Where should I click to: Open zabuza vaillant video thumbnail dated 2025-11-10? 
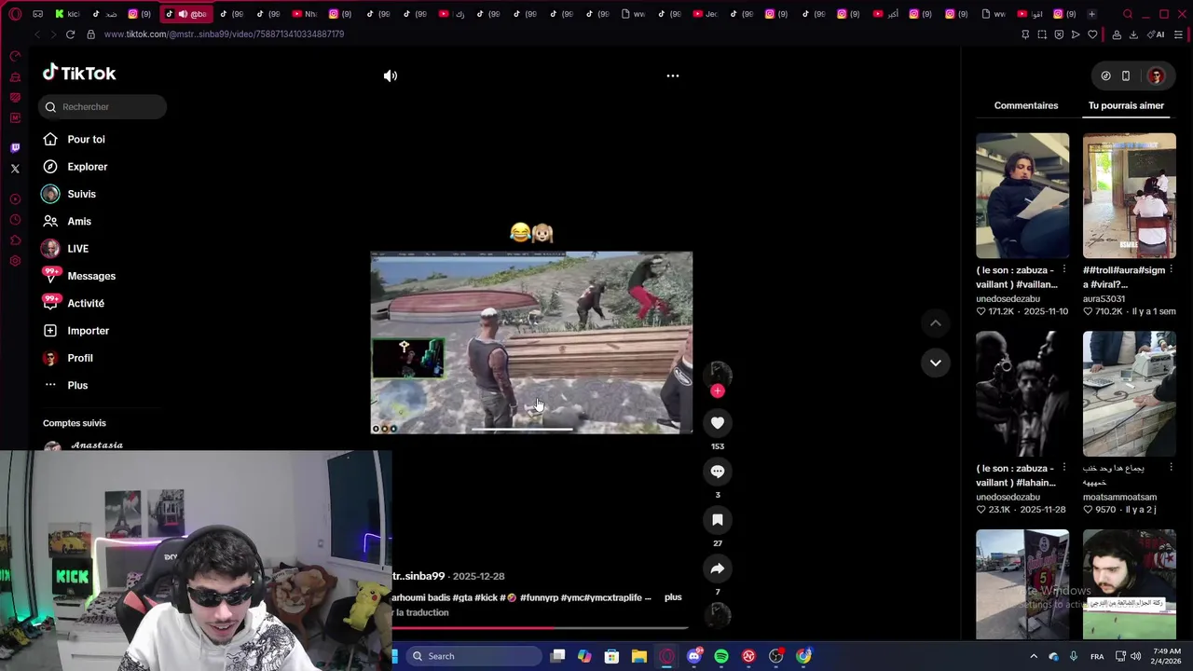[1022, 196]
